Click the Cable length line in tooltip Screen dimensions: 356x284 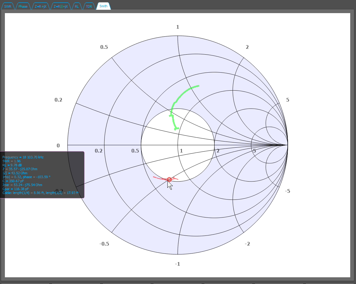point(41,193)
